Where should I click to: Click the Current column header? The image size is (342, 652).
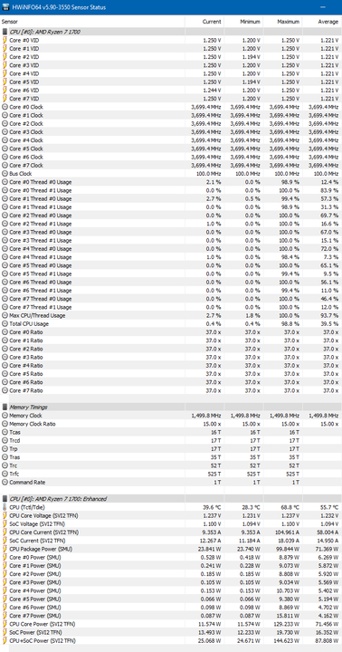(x=212, y=22)
